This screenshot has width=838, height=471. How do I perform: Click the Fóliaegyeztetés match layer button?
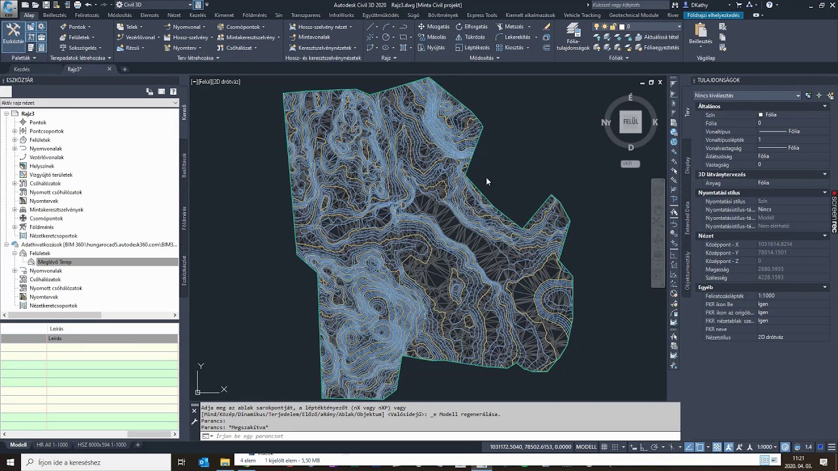(x=657, y=48)
